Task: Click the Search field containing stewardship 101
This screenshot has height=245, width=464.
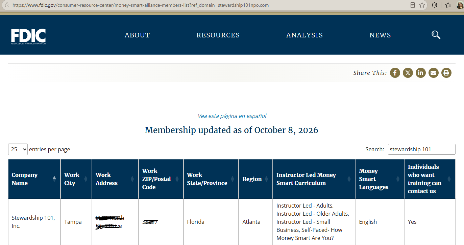Action: coord(421,149)
